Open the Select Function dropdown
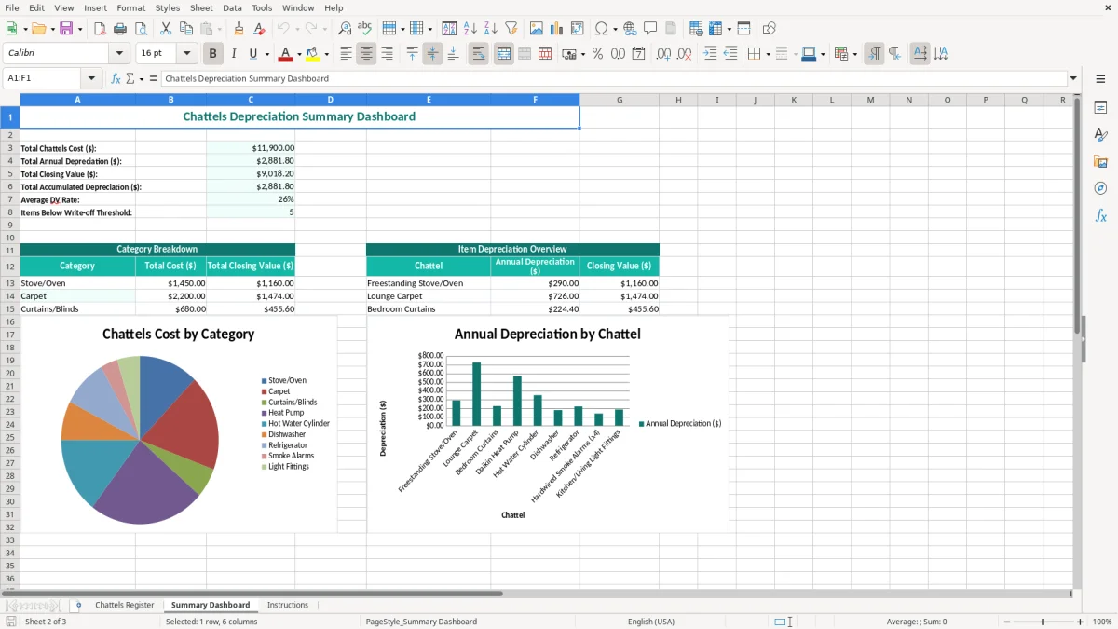Screen dimensions: 1118x629 pyautogui.click(x=142, y=79)
